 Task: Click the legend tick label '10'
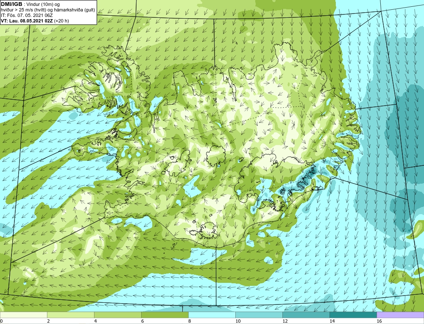click(238, 321)
